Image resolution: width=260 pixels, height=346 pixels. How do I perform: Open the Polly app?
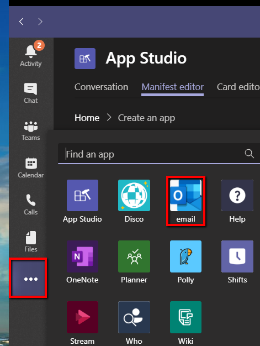pos(185,262)
